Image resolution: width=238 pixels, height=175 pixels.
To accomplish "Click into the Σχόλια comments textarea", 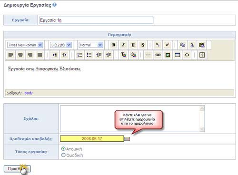I will 132,118.
